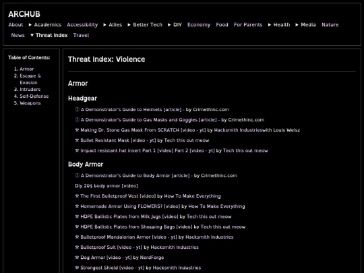This screenshot has width=364, height=273.
Task: Click tools icon beside Homemade Armor Using FLOWERS
Action: 77,206
